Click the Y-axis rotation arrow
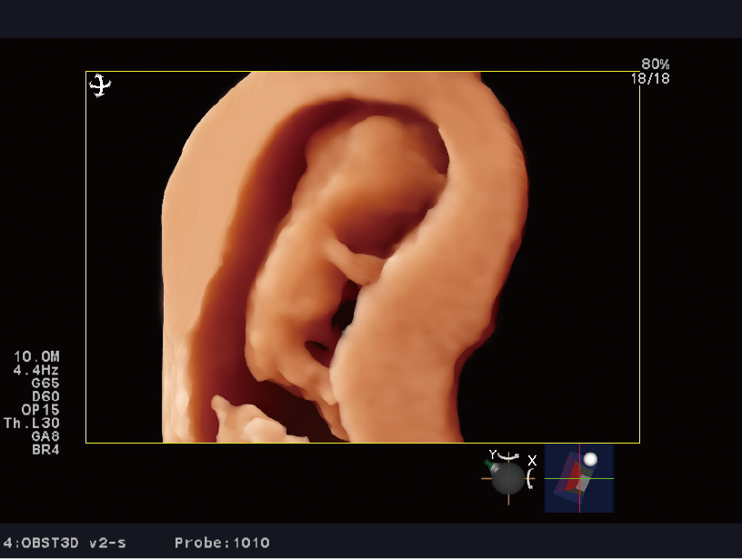Viewport: 742px width, 559px height. point(508,456)
